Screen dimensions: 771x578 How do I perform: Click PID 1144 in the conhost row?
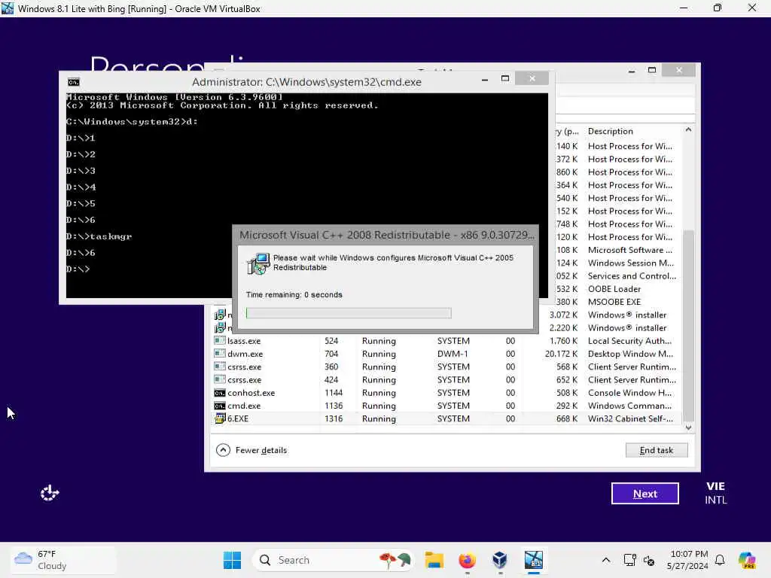[x=334, y=393]
